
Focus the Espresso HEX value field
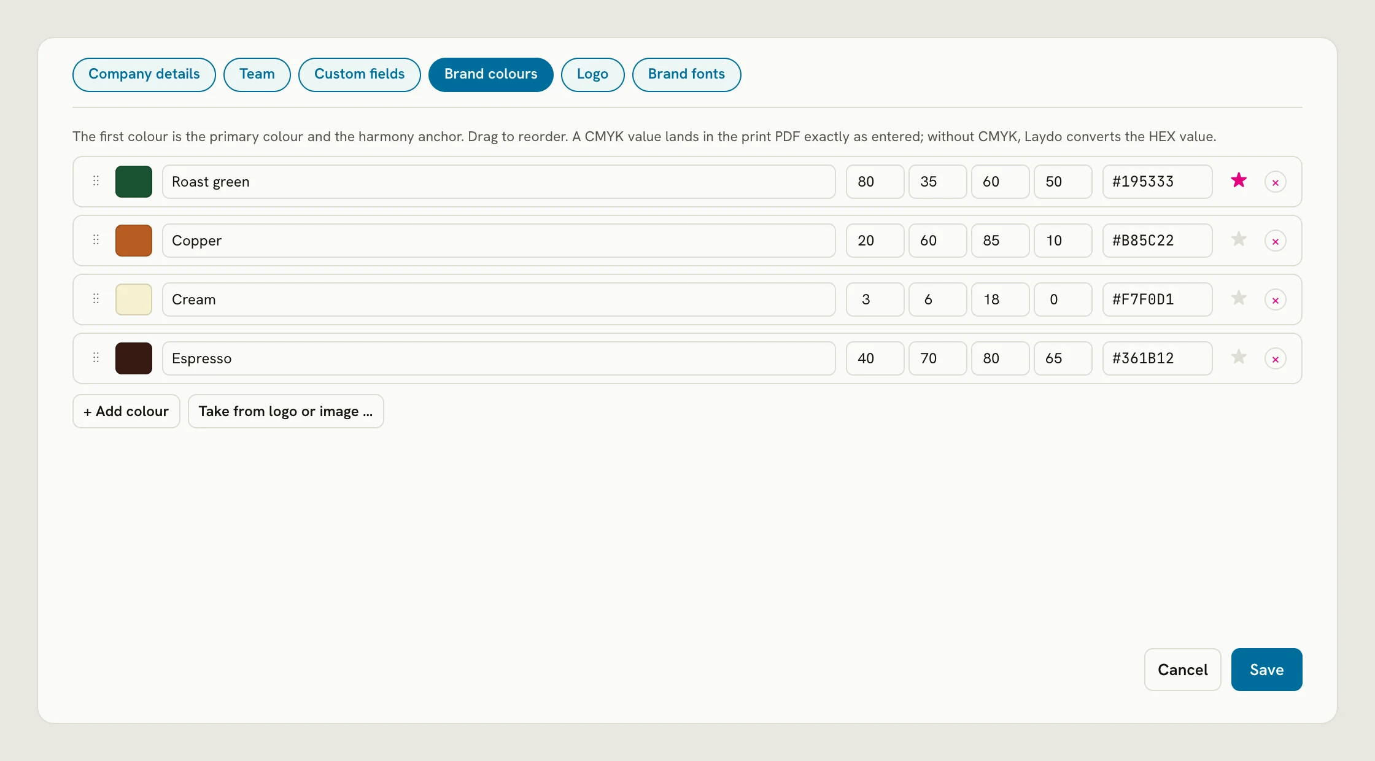pyautogui.click(x=1157, y=358)
